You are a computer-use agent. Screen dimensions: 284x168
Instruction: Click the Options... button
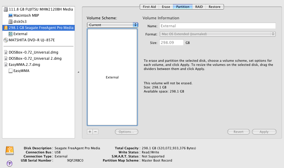point(126,132)
